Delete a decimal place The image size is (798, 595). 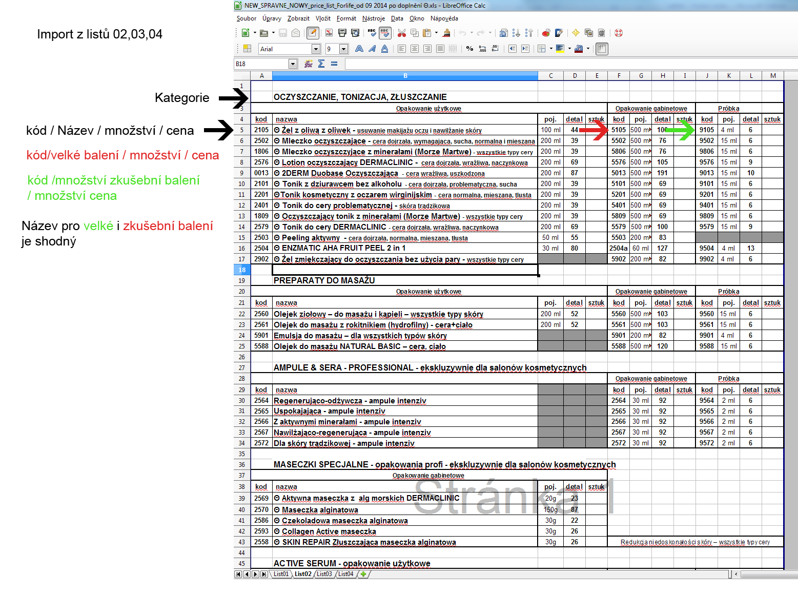pyautogui.click(x=495, y=49)
